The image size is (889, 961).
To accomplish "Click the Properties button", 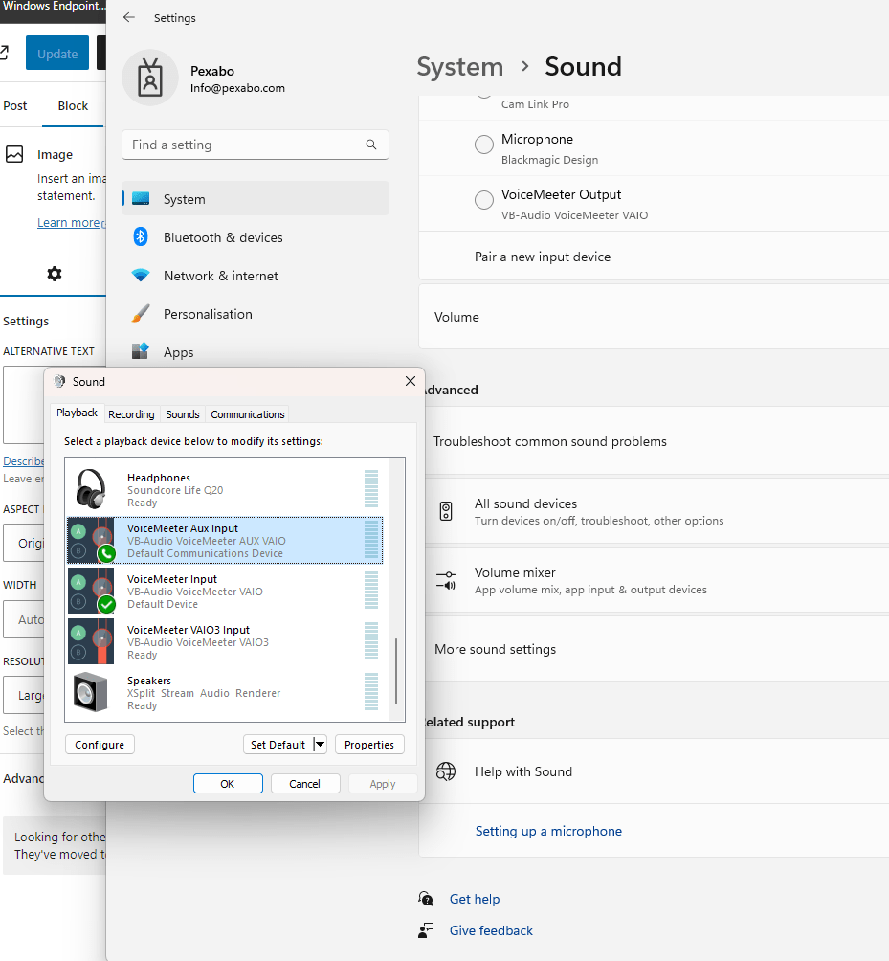I will pyautogui.click(x=369, y=744).
